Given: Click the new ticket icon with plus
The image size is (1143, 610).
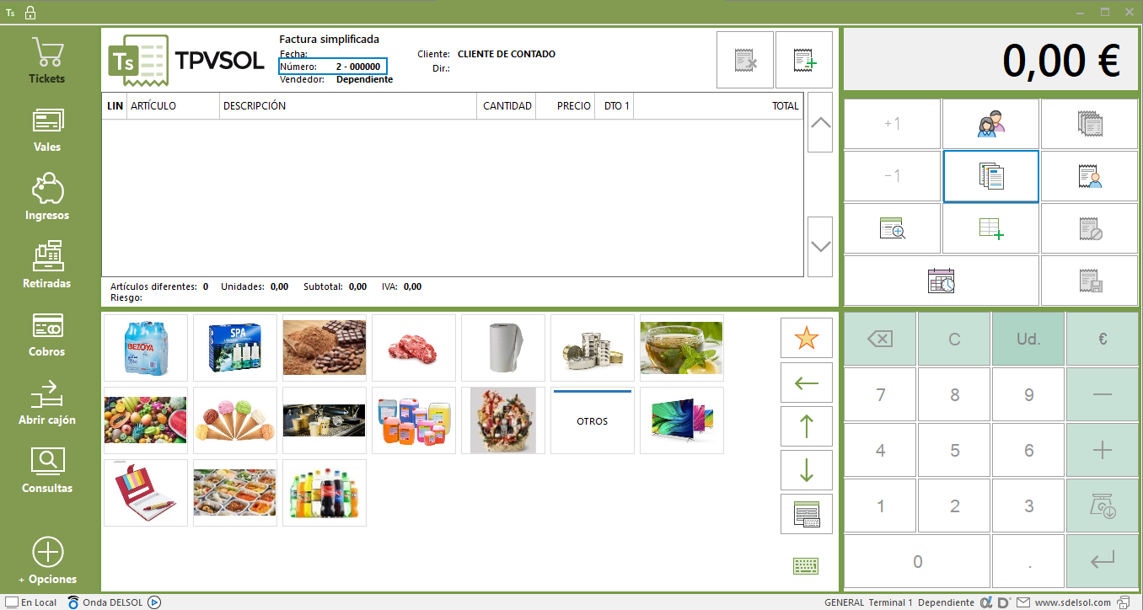Looking at the screenshot, I should click(x=804, y=60).
